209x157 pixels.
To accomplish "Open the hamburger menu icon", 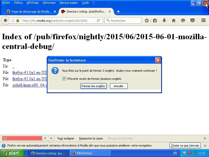I will click(204, 20).
